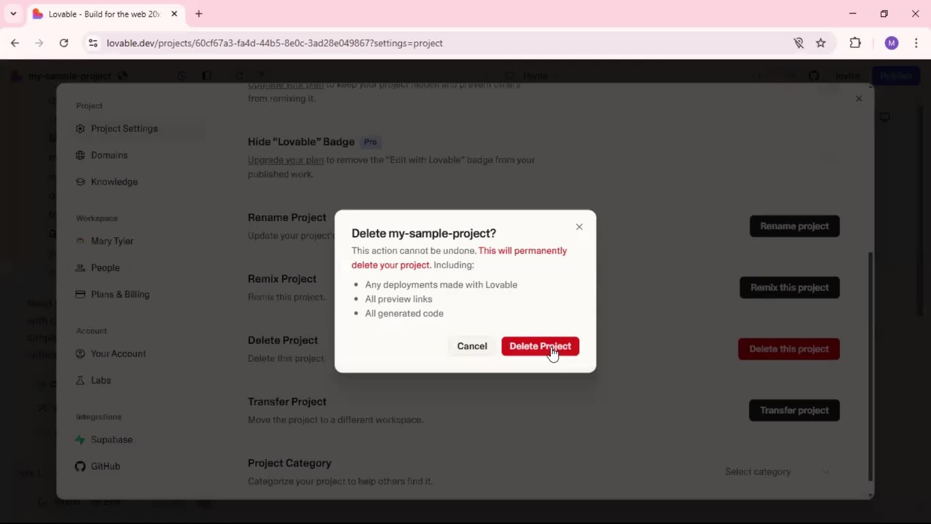
Task: Click the Pro badge next to Hide Lovable Badge
Action: tap(370, 142)
